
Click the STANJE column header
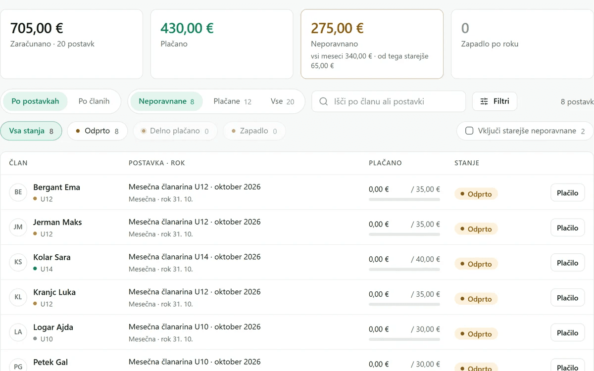click(467, 163)
